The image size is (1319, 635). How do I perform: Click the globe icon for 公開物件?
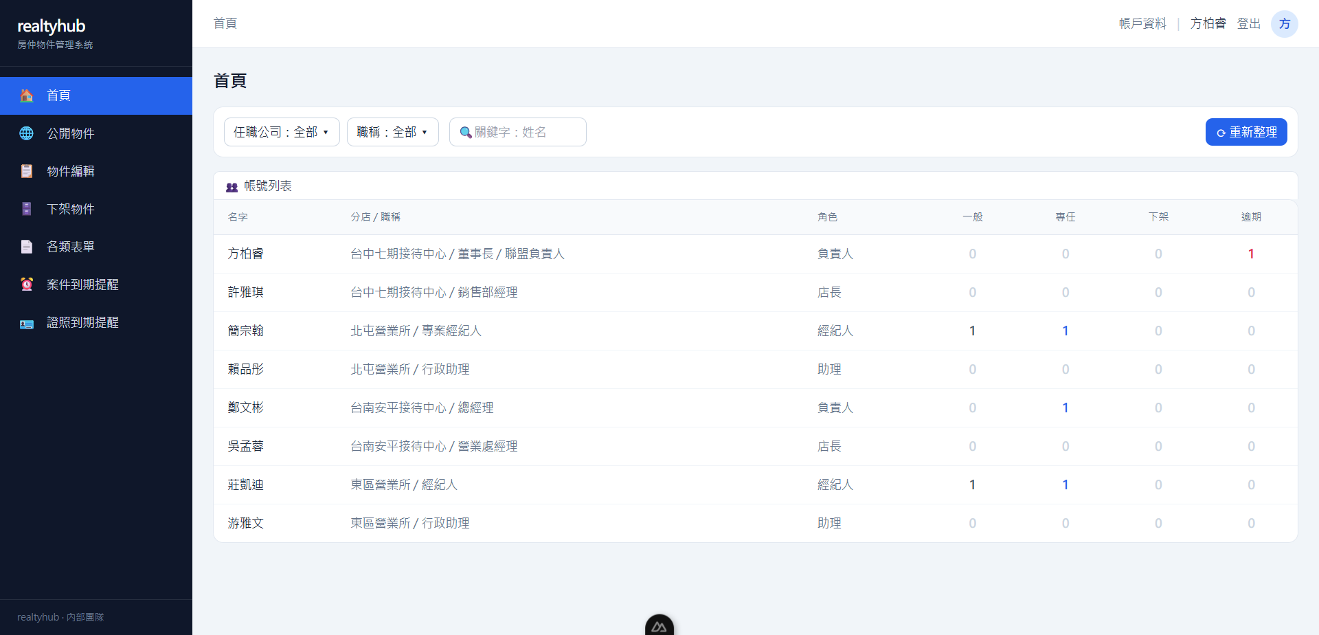[x=27, y=133]
